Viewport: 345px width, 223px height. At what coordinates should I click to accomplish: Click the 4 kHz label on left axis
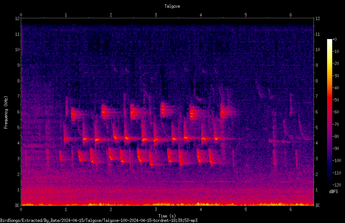pos(19,143)
